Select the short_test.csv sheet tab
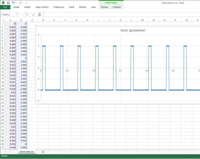This screenshot has width=200, height=159. click(27, 152)
